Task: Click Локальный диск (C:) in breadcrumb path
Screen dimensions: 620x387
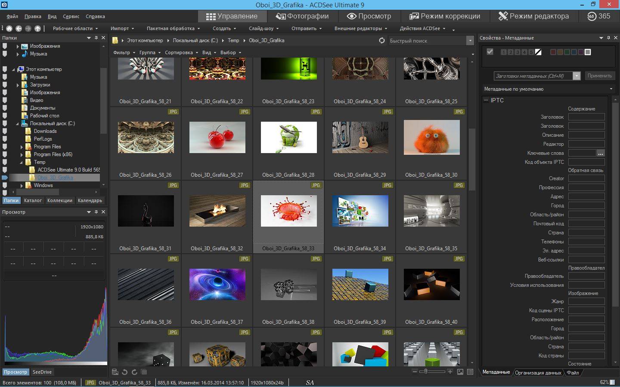Action: click(x=195, y=40)
